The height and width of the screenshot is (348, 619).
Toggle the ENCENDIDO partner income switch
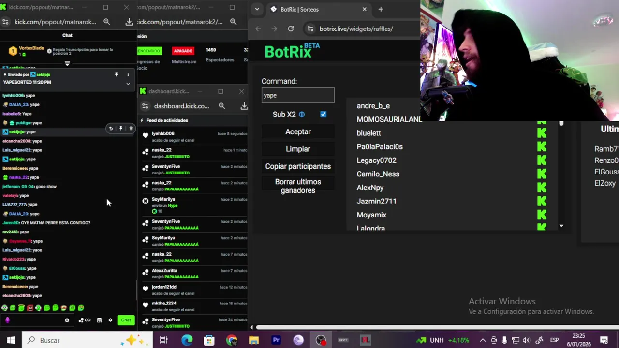(x=149, y=51)
